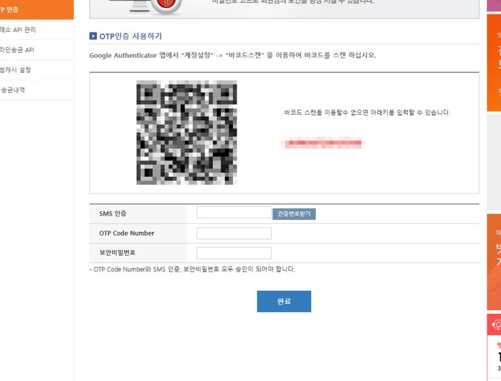Click the red security badge icon in top banner
Screen dimensions: 501x381
click(x=166, y=4)
